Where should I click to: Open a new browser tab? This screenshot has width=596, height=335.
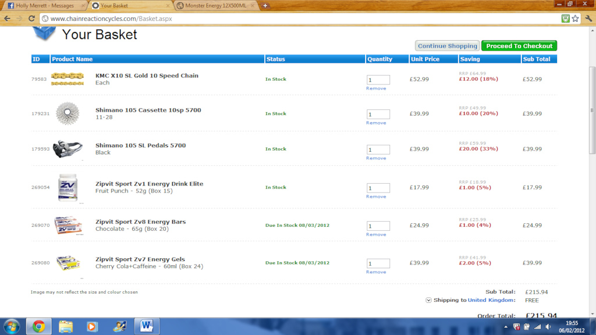click(265, 6)
